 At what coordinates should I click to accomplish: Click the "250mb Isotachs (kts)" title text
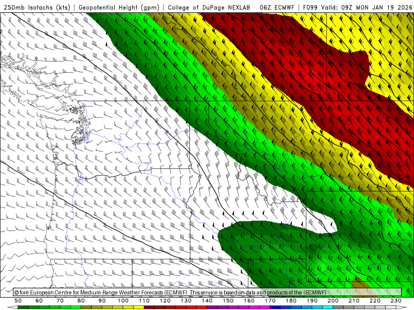(37, 8)
